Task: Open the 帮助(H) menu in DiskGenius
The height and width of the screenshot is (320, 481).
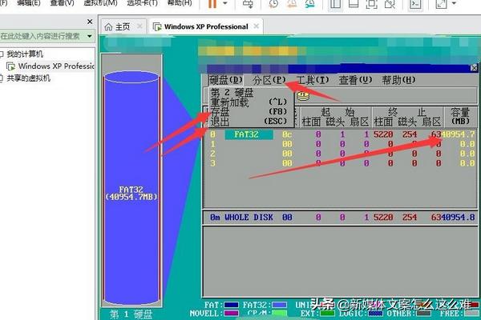Action: pos(398,80)
